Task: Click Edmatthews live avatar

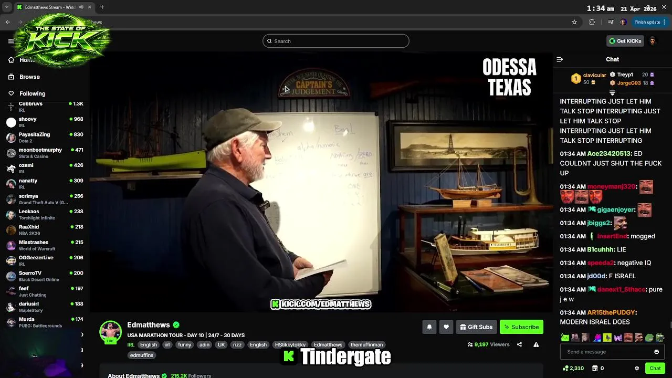Action: point(110,332)
